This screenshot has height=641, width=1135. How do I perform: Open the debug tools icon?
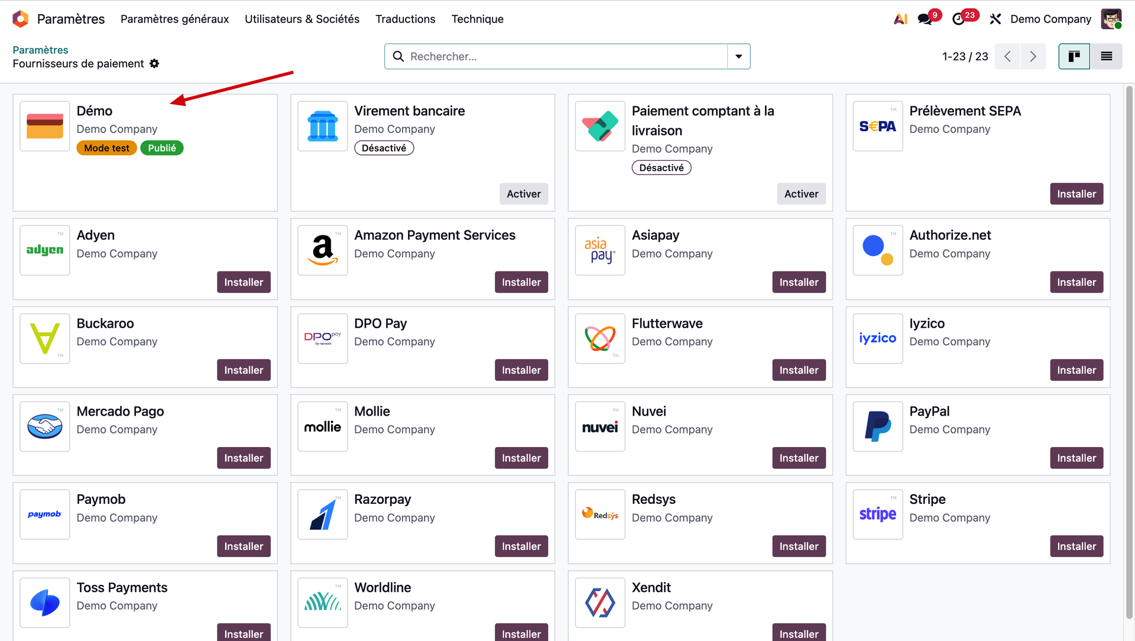(995, 19)
